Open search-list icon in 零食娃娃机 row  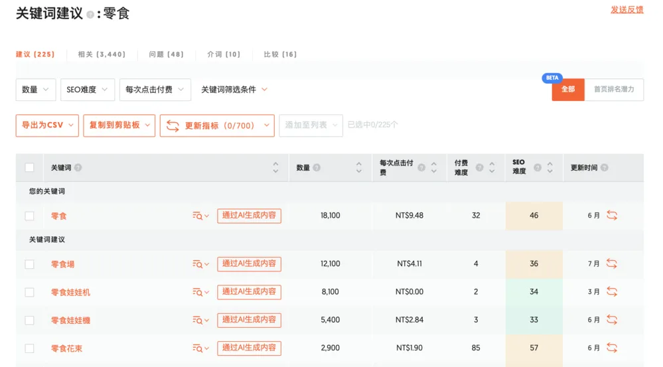200,292
